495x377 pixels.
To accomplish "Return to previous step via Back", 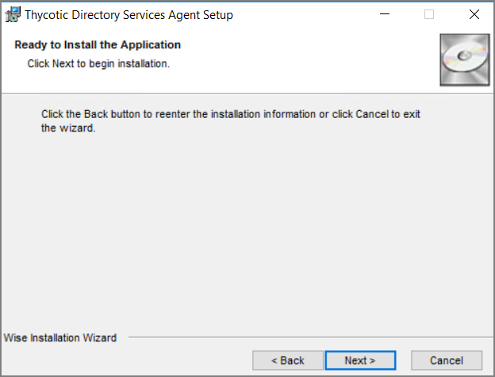I will 288,360.
